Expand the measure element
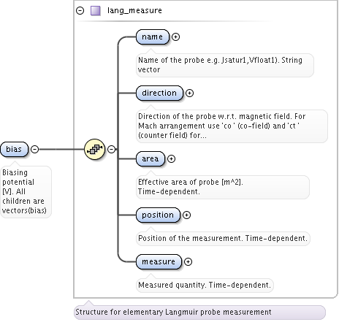The width and height of the screenshot is (339, 322). 188,261
